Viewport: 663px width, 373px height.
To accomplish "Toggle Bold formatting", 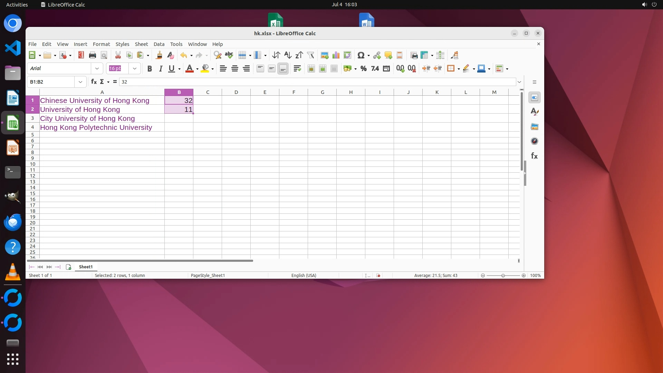I will click(x=150, y=69).
